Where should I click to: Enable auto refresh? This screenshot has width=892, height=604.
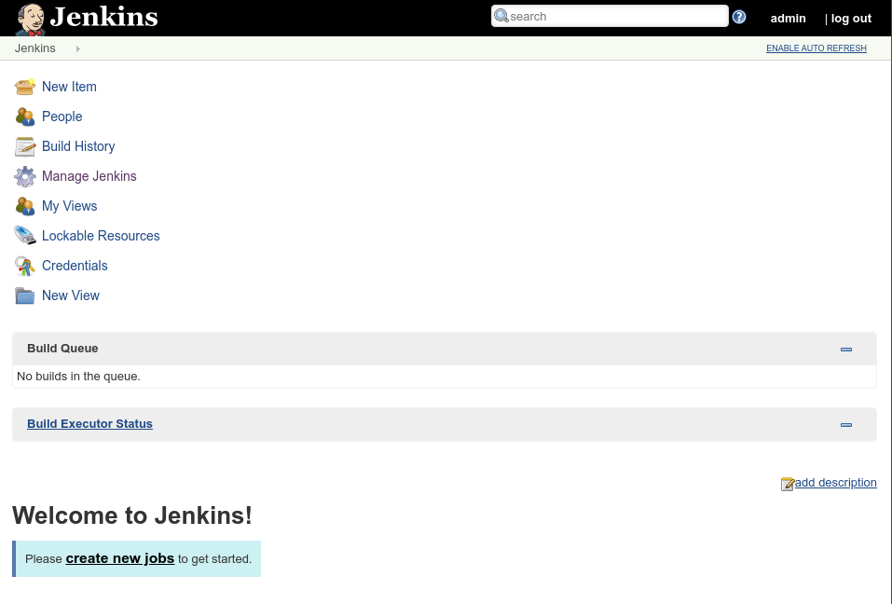(816, 48)
